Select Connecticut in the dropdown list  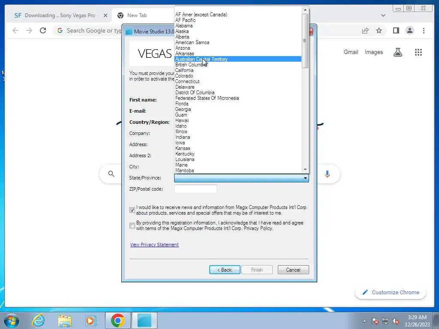tap(238, 81)
